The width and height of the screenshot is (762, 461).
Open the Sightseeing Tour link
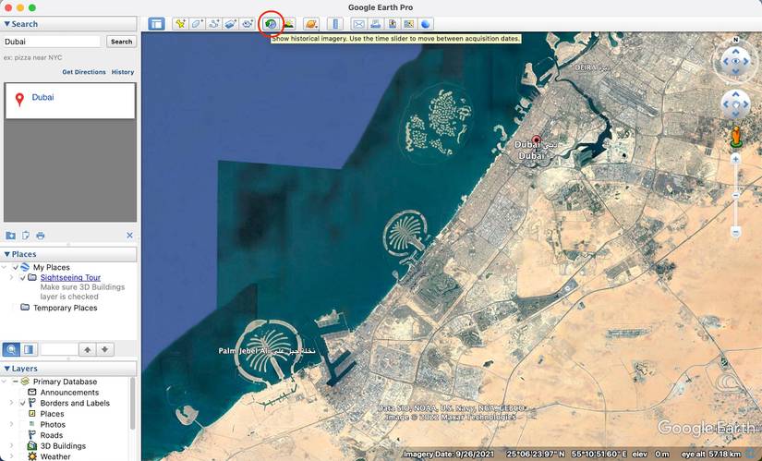tap(70, 278)
